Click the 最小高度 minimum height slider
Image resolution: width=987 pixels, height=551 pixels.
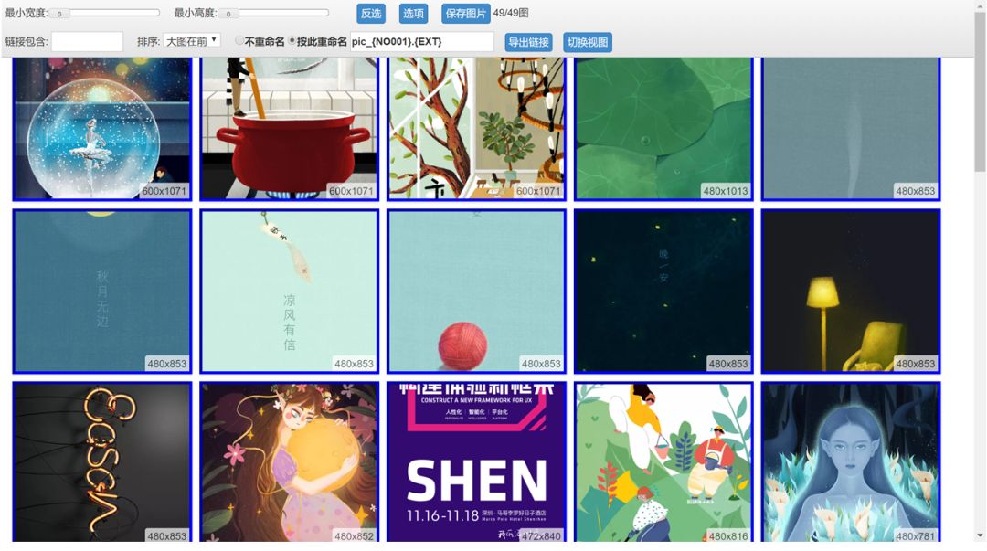[x=274, y=14]
